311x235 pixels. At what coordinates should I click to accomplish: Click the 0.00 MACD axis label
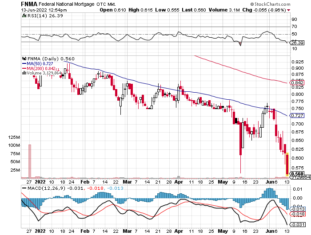(298, 198)
